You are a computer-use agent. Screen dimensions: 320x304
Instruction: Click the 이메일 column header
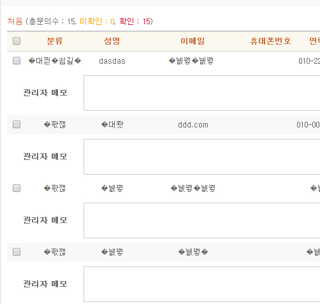point(193,41)
